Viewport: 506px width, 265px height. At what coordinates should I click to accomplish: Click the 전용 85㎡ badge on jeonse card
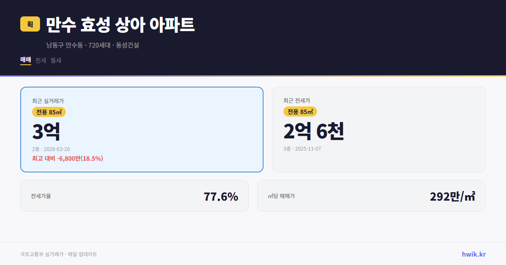pyautogui.click(x=300, y=111)
